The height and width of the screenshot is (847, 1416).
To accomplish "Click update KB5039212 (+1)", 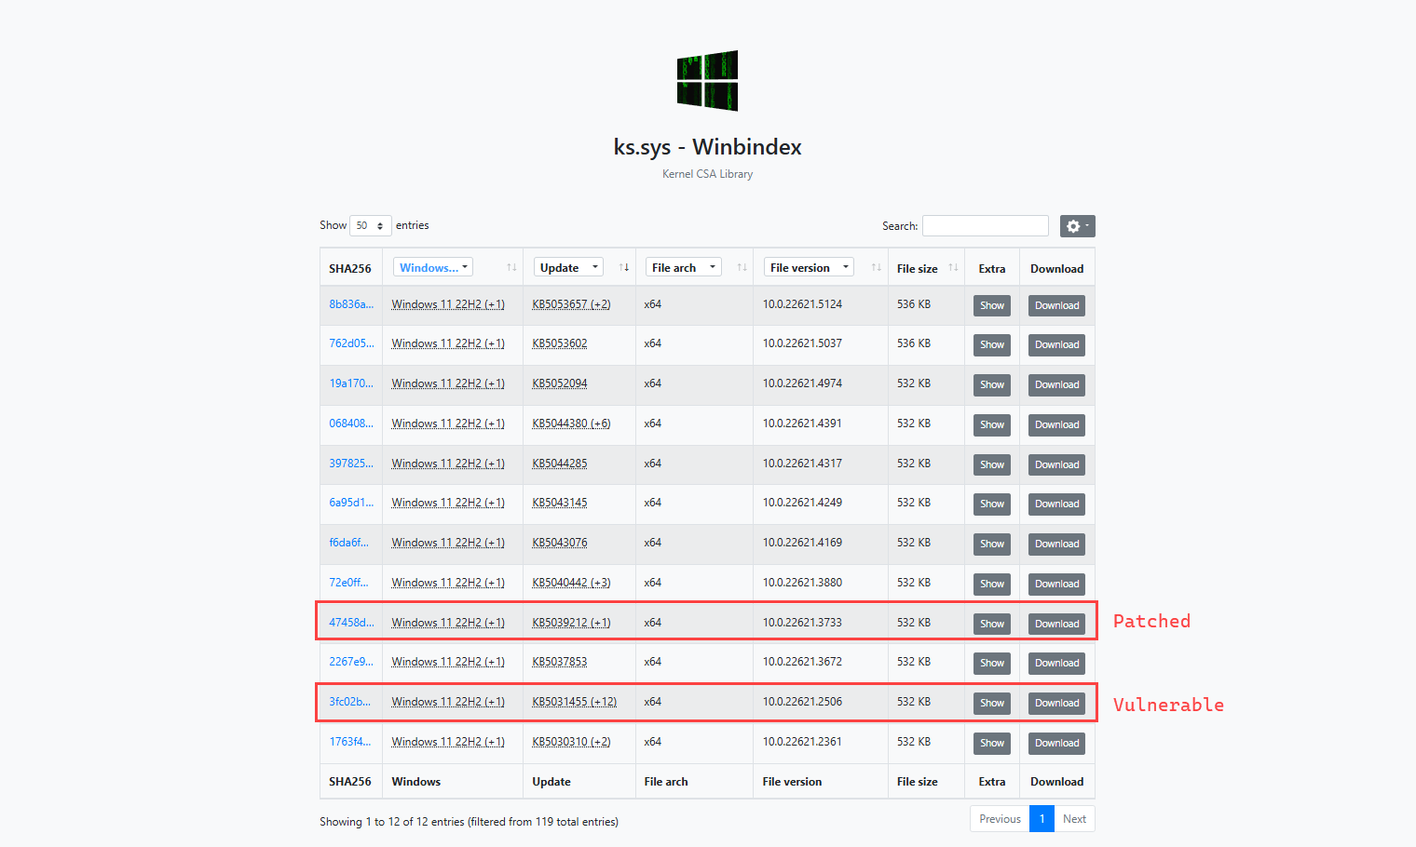I will 571,623.
